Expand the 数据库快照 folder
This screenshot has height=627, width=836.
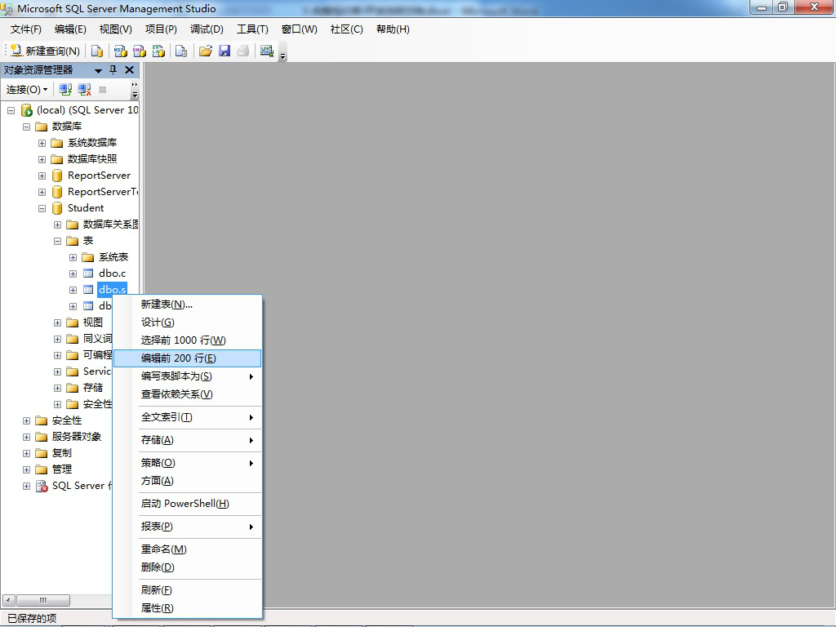(x=42, y=159)
